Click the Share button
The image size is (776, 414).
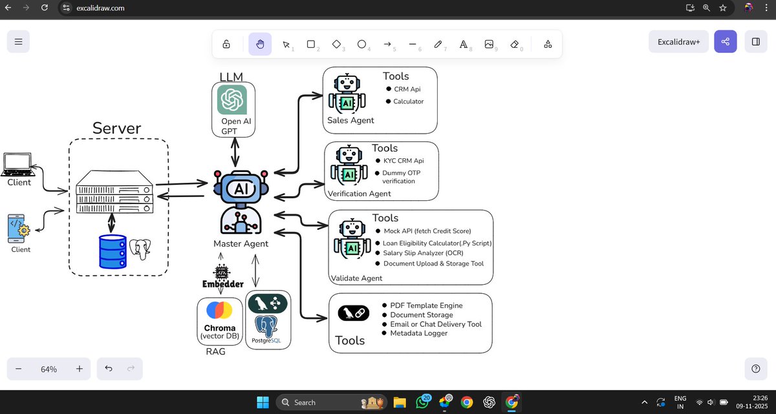(x=725, y=41)
